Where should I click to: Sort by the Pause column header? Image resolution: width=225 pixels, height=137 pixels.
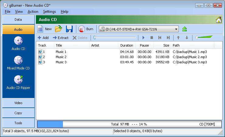coord(144,45)
